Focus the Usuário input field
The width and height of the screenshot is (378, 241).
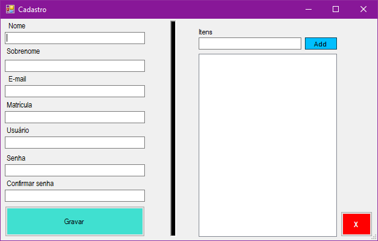(75, 143)
